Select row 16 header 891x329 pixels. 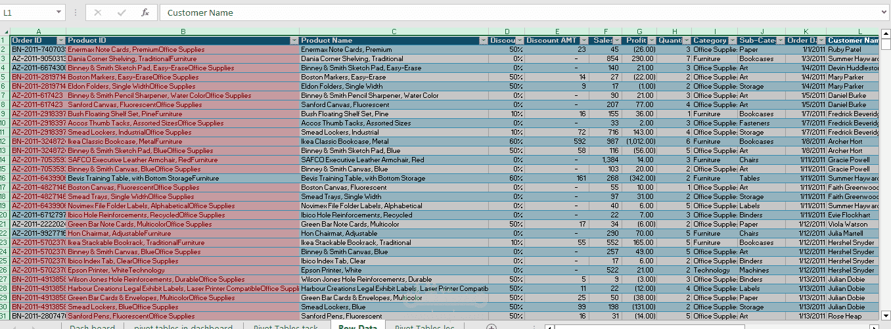(x=5, y=179)
